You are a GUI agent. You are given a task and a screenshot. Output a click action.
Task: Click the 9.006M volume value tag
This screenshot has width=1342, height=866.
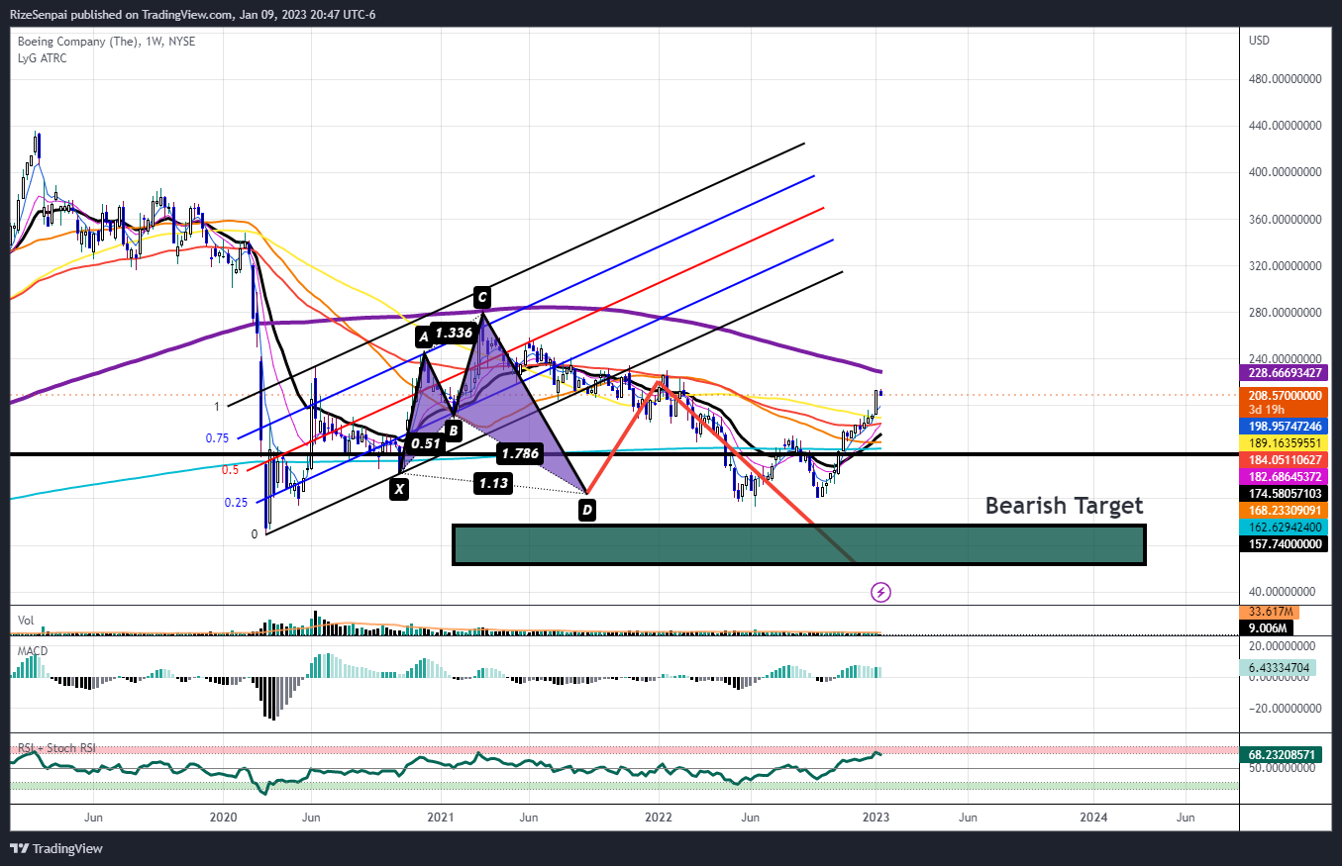[1267, 627]
